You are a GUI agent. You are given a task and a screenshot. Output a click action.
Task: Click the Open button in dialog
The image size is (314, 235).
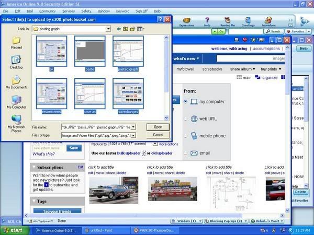(x=158, y=127)
